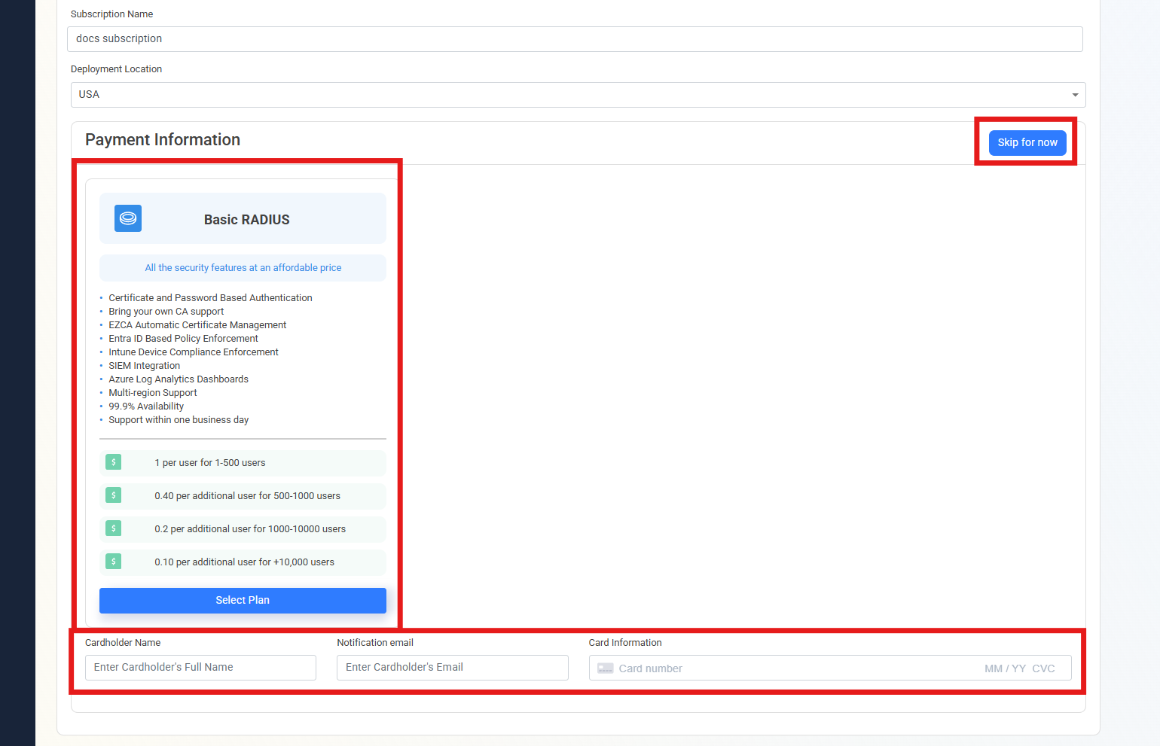1160x746 pixels.
Task: Click '0.40 per additional user for 500-1000 users'
Action: click(248, 496)
